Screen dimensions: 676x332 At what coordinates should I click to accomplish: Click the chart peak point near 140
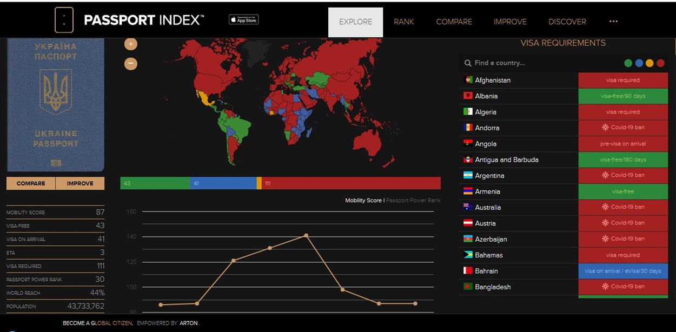306,235
